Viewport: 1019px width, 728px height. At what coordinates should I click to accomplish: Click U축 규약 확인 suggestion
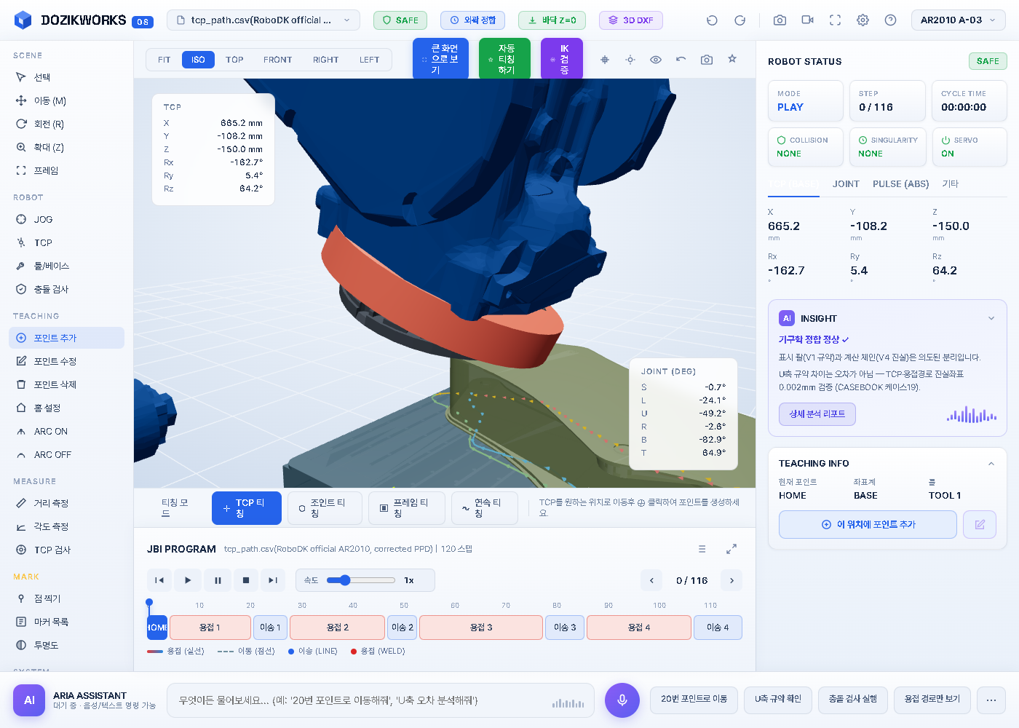(777, 700)
